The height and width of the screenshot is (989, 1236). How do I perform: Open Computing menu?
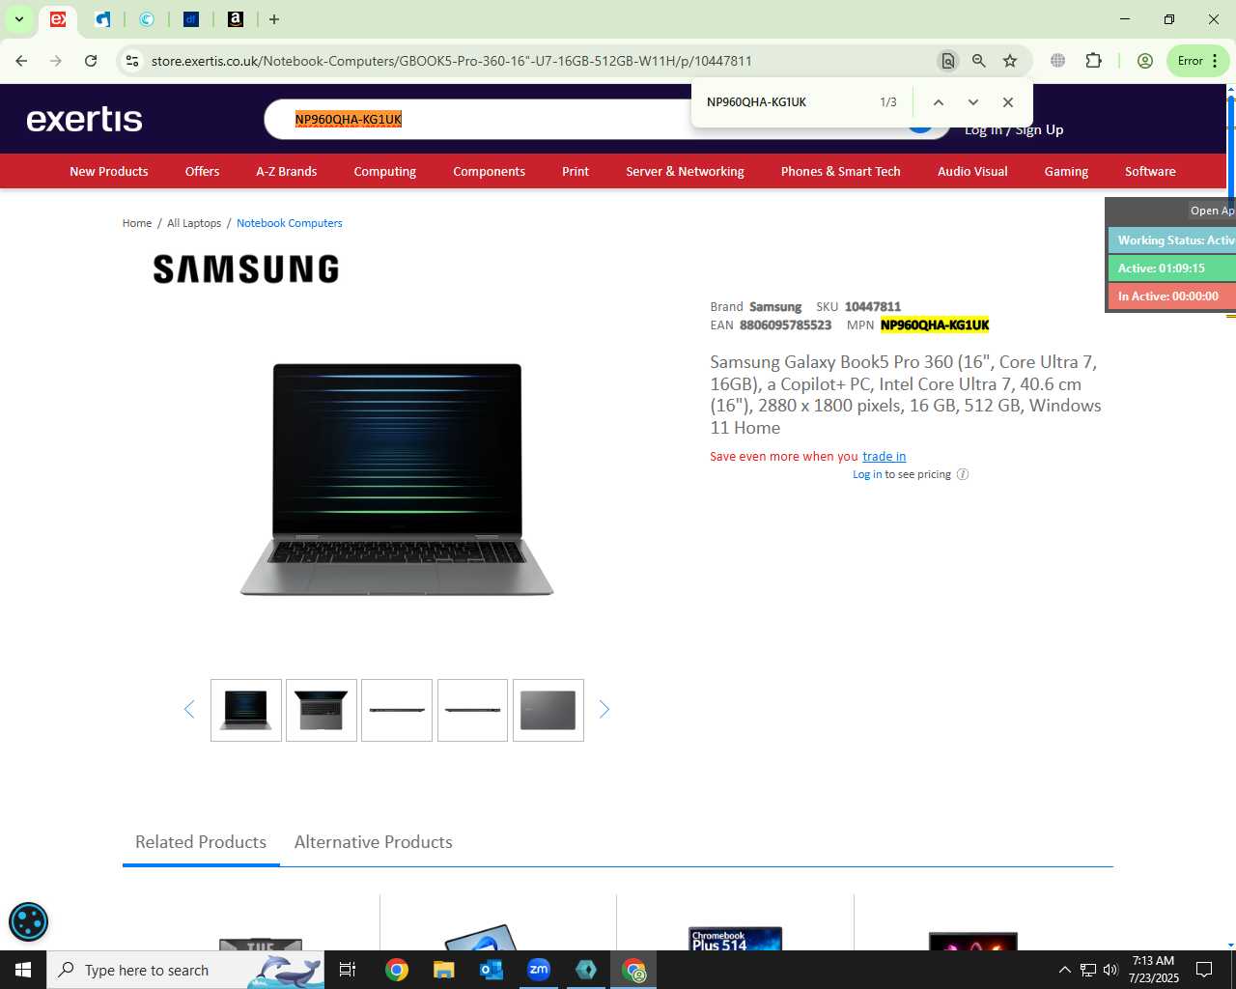384,171
